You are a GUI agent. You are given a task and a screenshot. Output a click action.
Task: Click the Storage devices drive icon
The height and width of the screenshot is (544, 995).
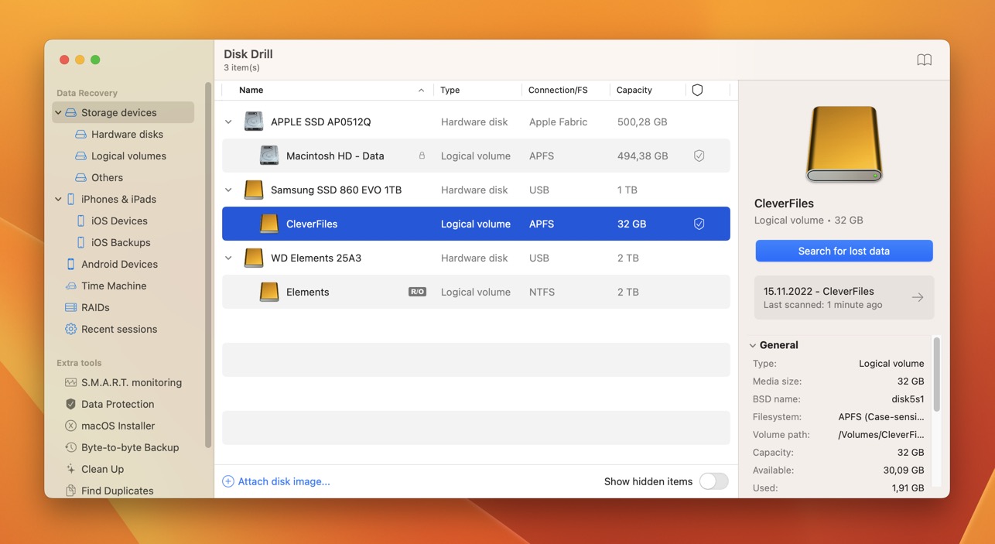click(x=70, y=112)
